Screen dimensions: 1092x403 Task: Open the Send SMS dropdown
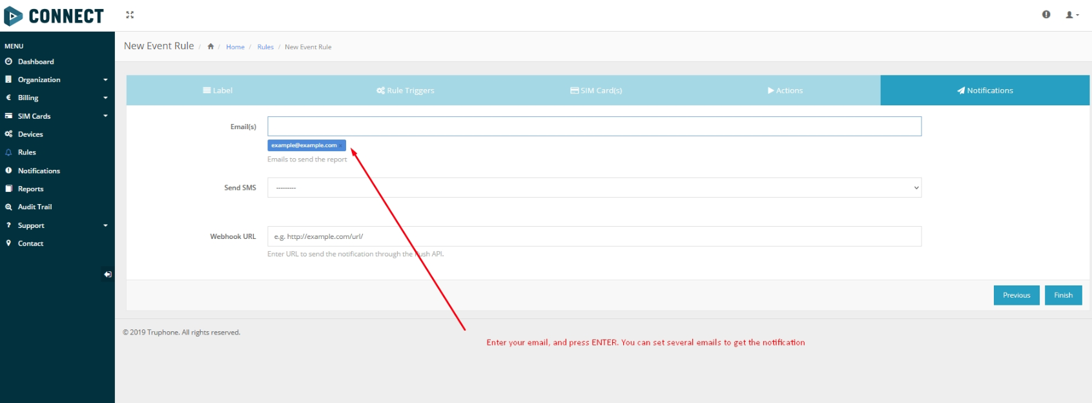pos(594,188)
